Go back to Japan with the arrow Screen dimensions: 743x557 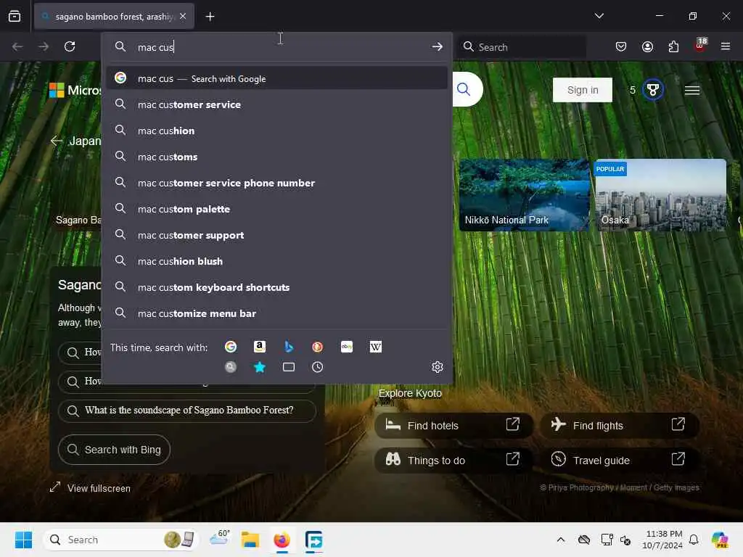pos(57,141)
